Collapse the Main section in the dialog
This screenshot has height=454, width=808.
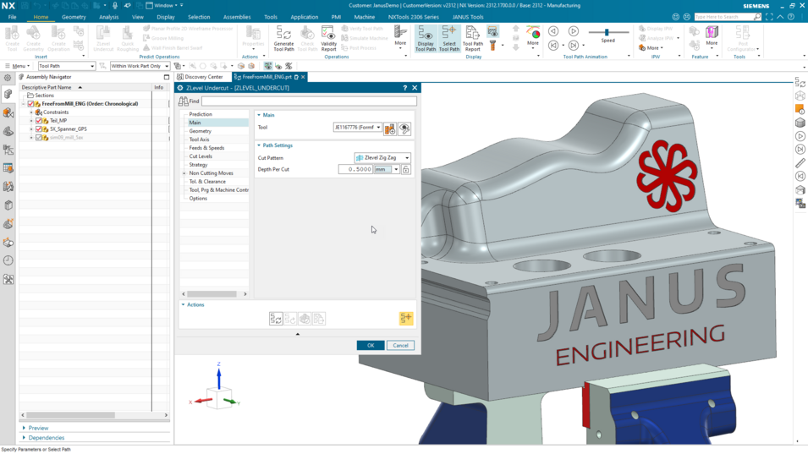click(x=259, y=115)
